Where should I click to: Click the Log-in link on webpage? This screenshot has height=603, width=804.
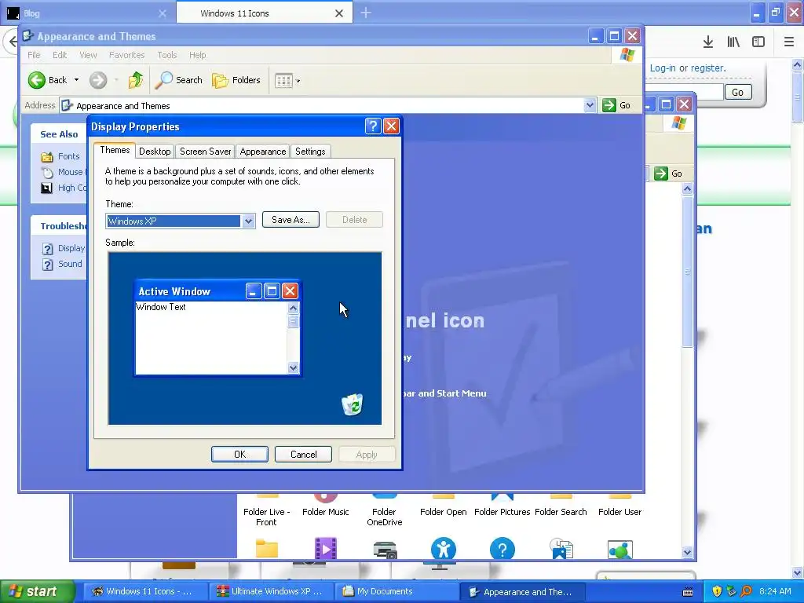[663, 68]
